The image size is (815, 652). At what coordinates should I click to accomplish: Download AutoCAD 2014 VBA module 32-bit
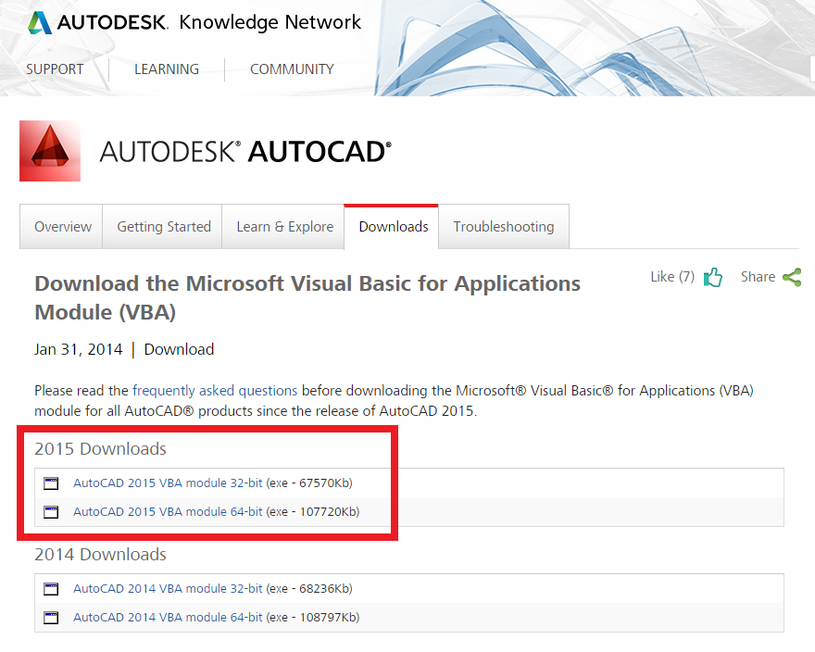(168, 589)
